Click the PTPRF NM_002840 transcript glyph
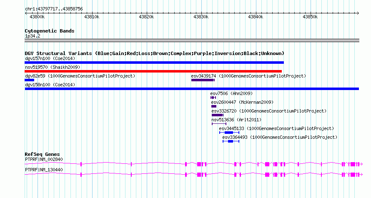The image size is (371, 198). [x=193, y=164]
